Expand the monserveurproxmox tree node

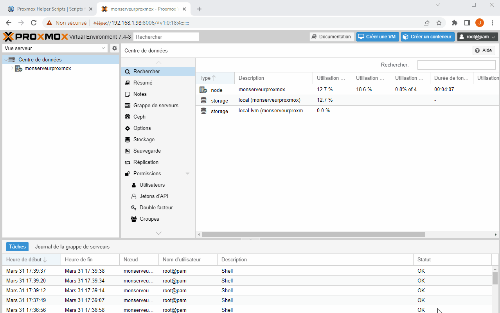[x=12, y=68]
